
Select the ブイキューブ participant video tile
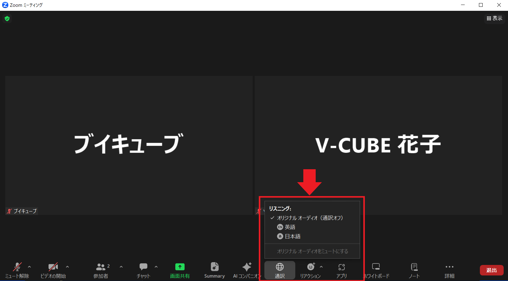[x=129, y=145]
